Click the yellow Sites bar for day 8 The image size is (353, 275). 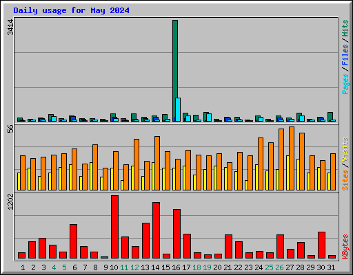pyautogui.click(x=91, y=176)
